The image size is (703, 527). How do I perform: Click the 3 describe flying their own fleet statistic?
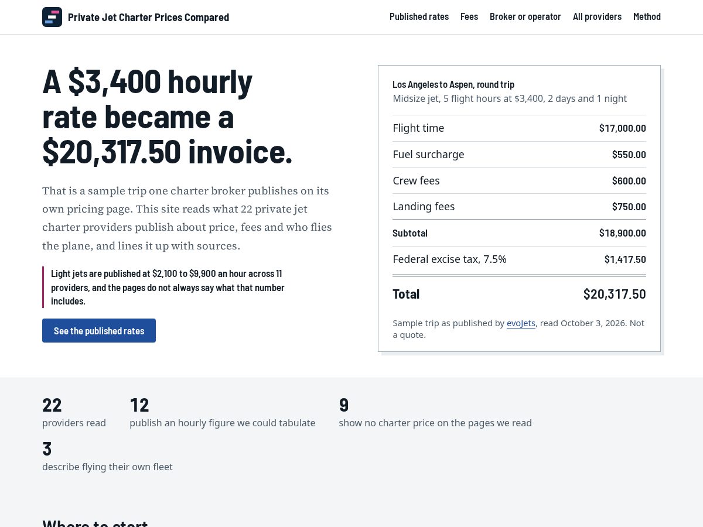coord(107,456)
